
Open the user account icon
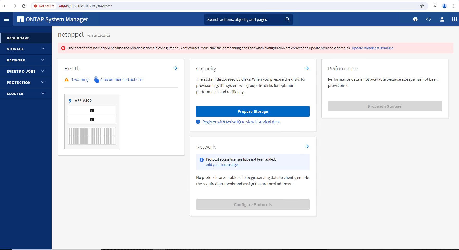click(x=442, y=19)
